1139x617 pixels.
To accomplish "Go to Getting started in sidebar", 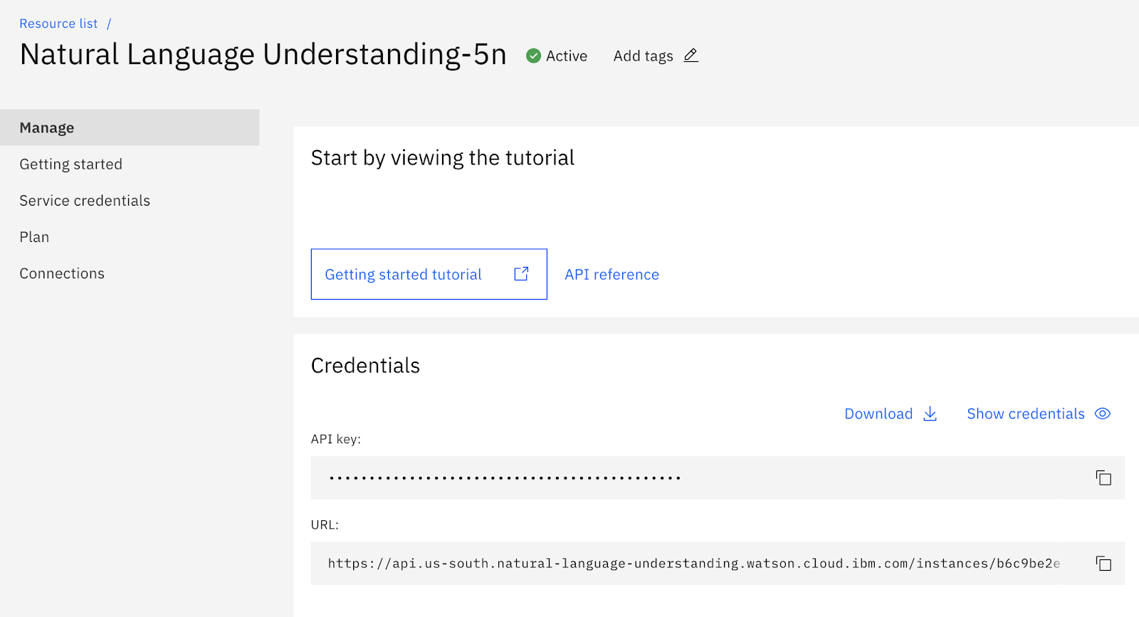I will [x=71, y=164].
